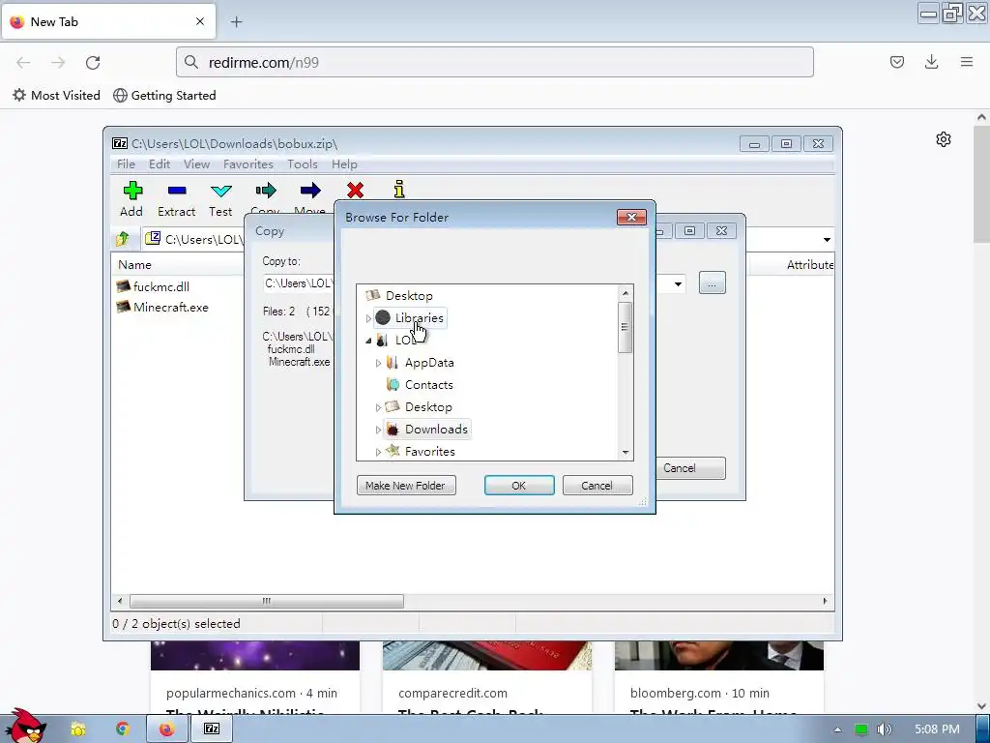Click Cancel in the Copy dialog
The image size is (990, 743).
[688, 468]
